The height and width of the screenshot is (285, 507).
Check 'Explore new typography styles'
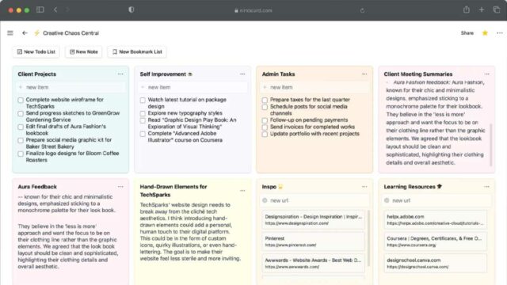[x=143, y=114]
